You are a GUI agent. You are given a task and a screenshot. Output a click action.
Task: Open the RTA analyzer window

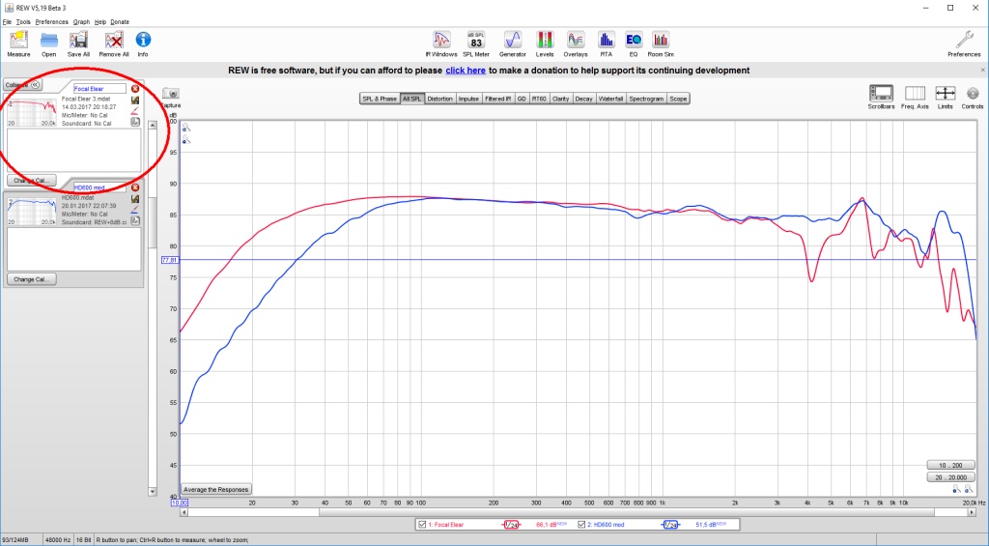tap(606, 43)
